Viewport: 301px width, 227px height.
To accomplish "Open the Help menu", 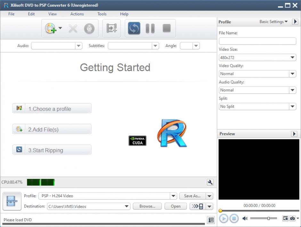I will pos(124,14).
